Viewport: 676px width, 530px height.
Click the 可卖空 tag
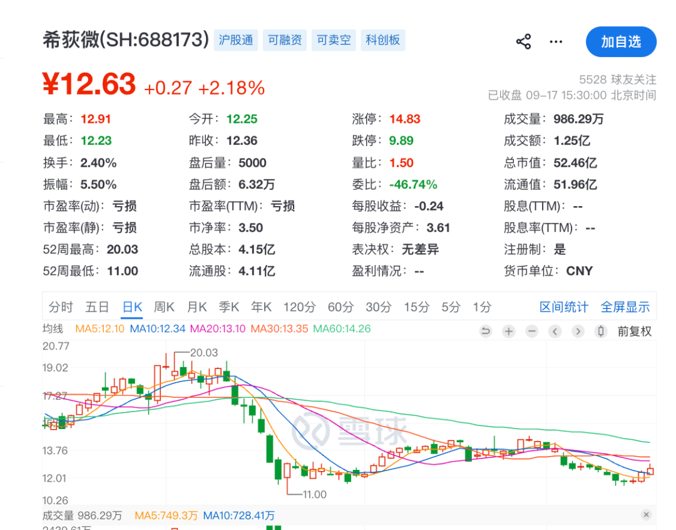click(x=334, y=40)
